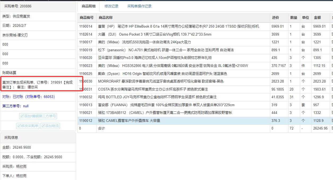Click the 进价 column header
The width and height of the screenshot is (333, 180).
275,18
